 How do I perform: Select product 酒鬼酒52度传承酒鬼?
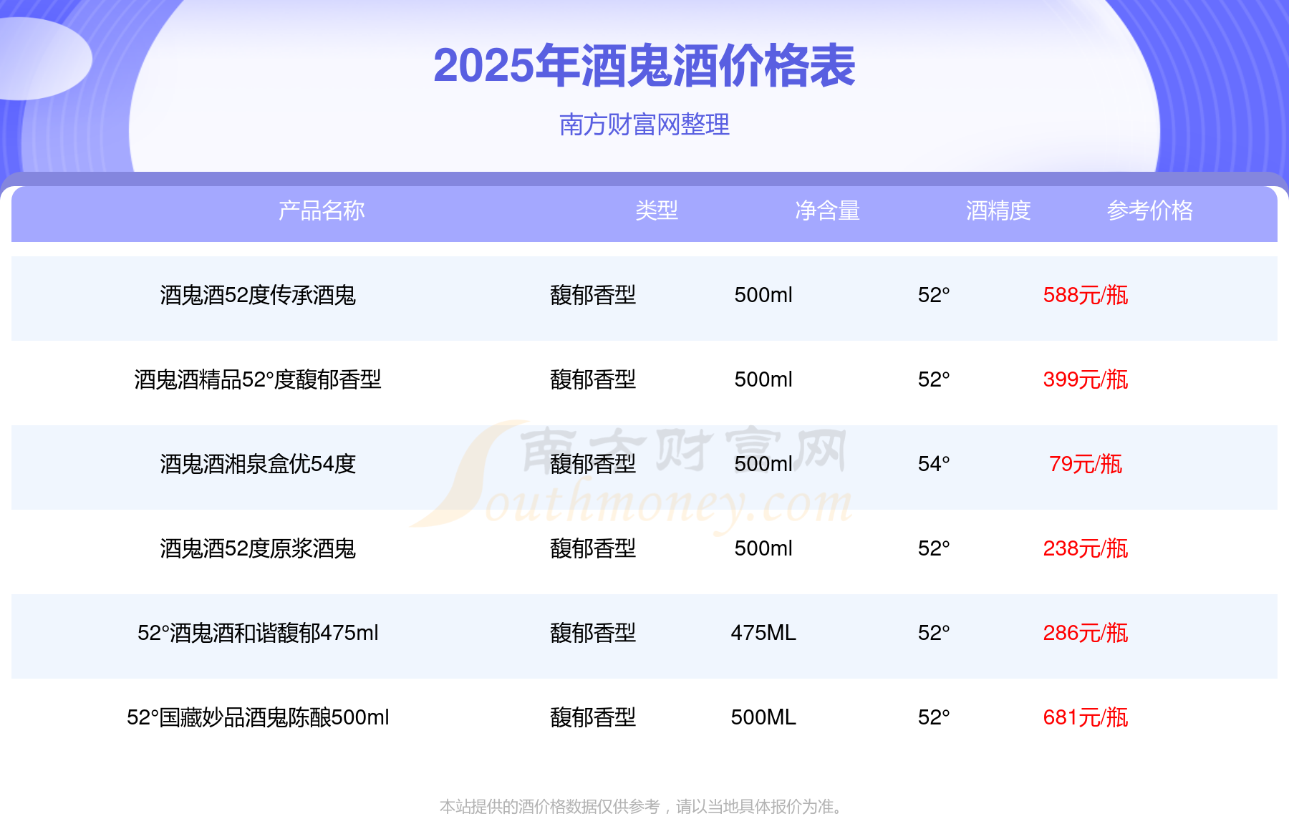coord(258,295)
